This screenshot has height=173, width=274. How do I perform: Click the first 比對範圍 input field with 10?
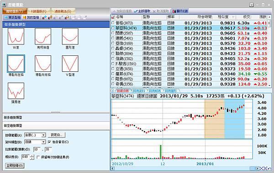tap(37, 149)
